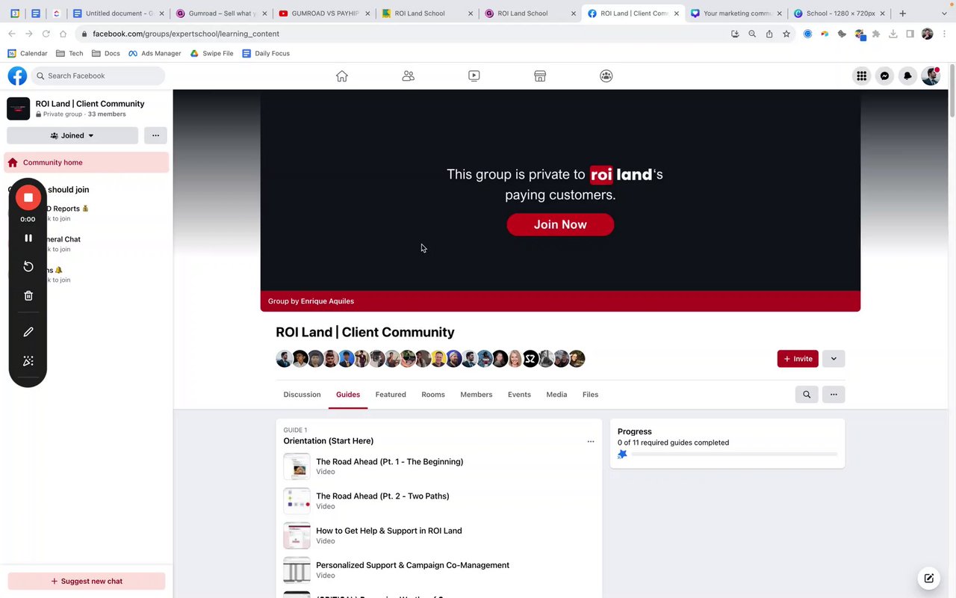Open the Members tab
The height and width of the screenshot is (598, 956).
[x=477, y=395]
